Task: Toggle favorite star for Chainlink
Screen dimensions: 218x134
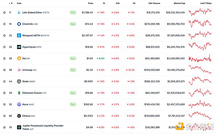Action: point(4,24)
